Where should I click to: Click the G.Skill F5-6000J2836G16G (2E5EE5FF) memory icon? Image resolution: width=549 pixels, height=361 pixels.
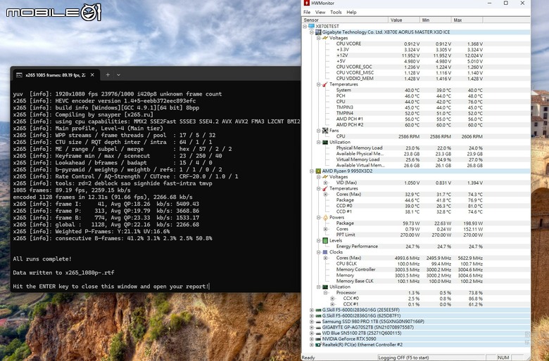click(x=318, y=310)
